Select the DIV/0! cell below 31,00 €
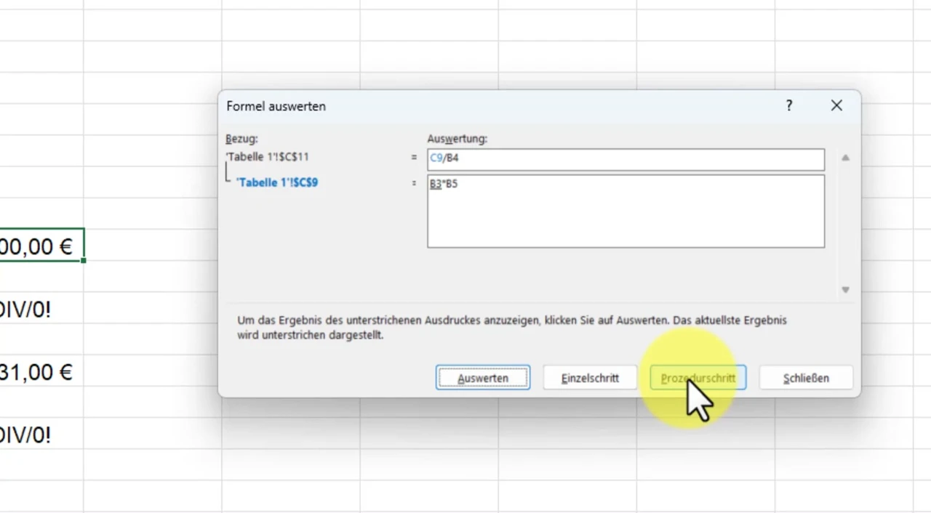 41,435
